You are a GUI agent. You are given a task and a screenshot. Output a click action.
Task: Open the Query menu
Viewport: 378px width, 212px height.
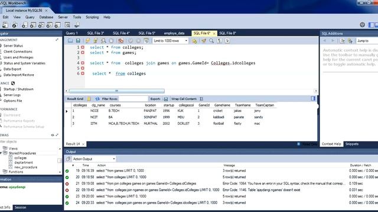point(30,17)
